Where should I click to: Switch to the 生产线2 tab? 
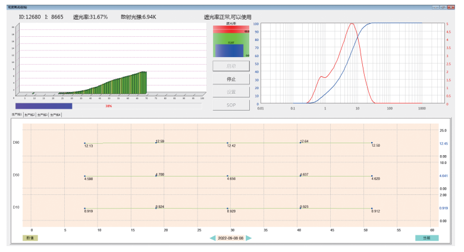[29, 114]
